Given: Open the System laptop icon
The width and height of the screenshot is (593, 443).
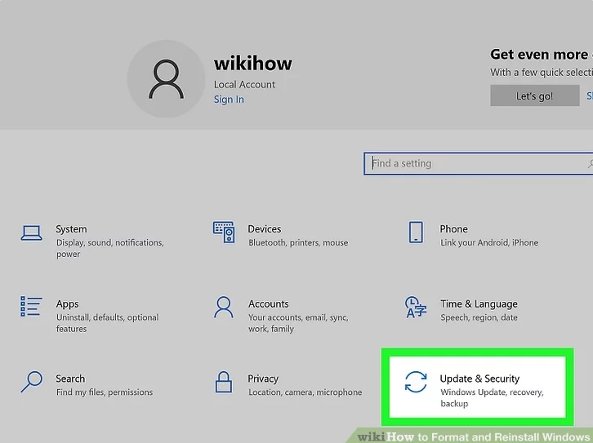Looking at the screenshot, I should (31, 233).
